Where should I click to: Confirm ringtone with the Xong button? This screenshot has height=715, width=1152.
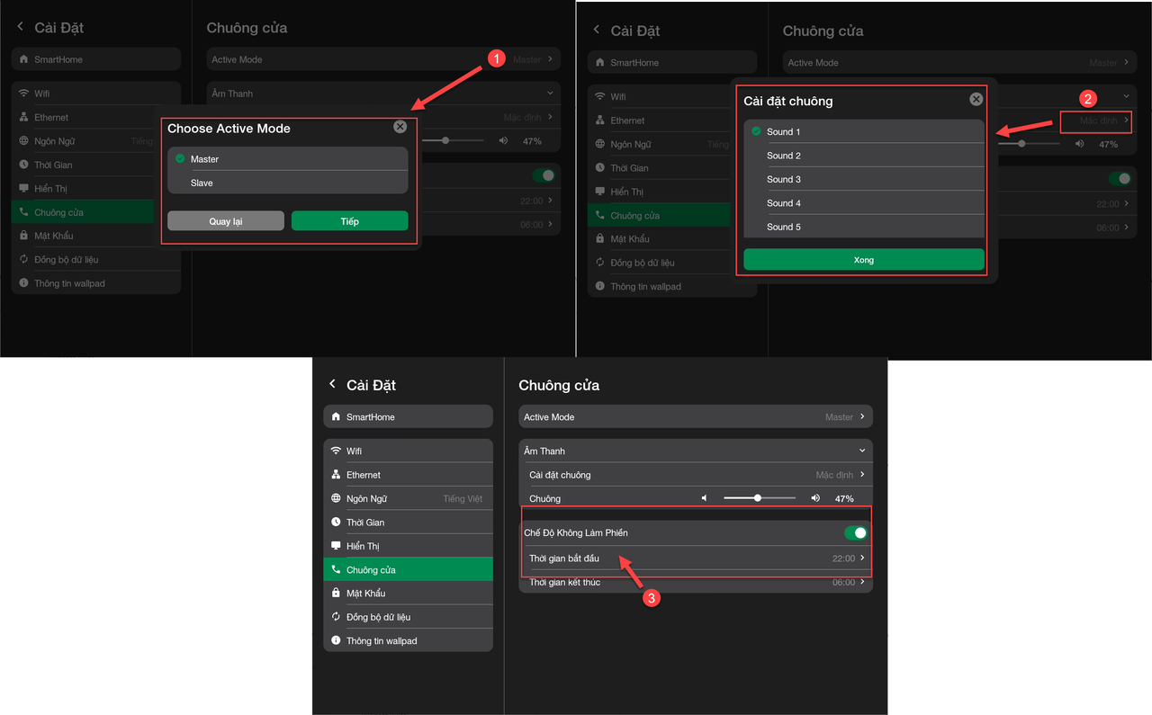[863, 260]
